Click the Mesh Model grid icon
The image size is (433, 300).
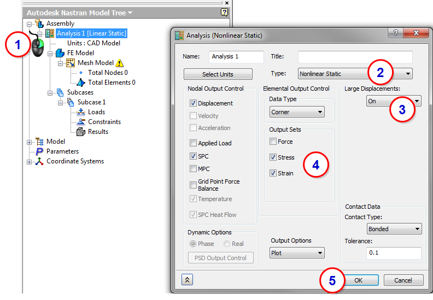pos(71,63)
